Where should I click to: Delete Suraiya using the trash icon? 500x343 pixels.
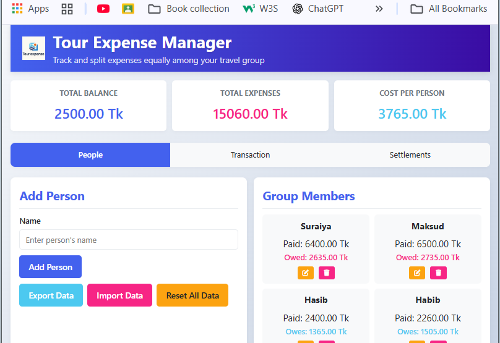pyautogui.click(x=327, y=273)
